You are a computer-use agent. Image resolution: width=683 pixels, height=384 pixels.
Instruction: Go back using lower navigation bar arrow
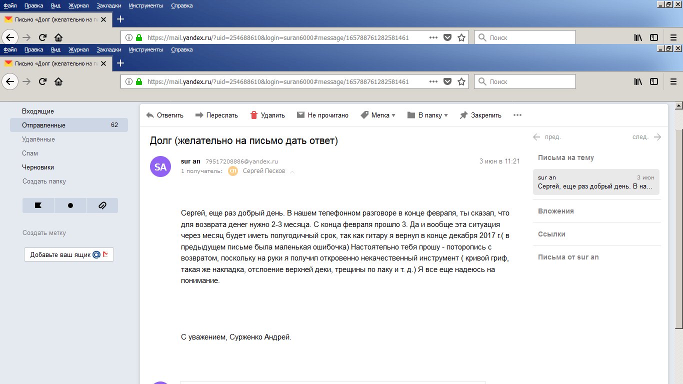[10, 81]
